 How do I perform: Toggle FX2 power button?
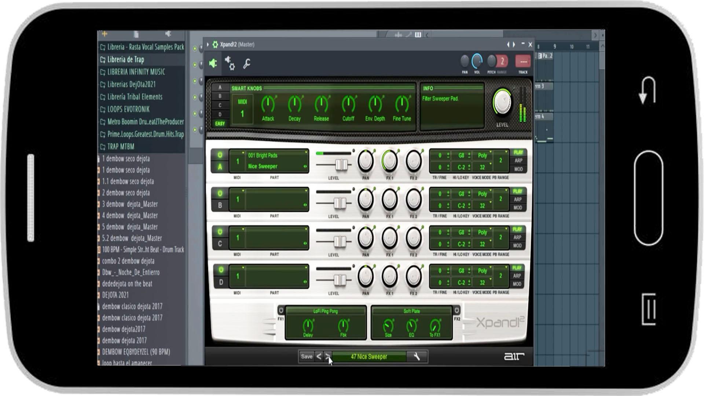point(456,310)
